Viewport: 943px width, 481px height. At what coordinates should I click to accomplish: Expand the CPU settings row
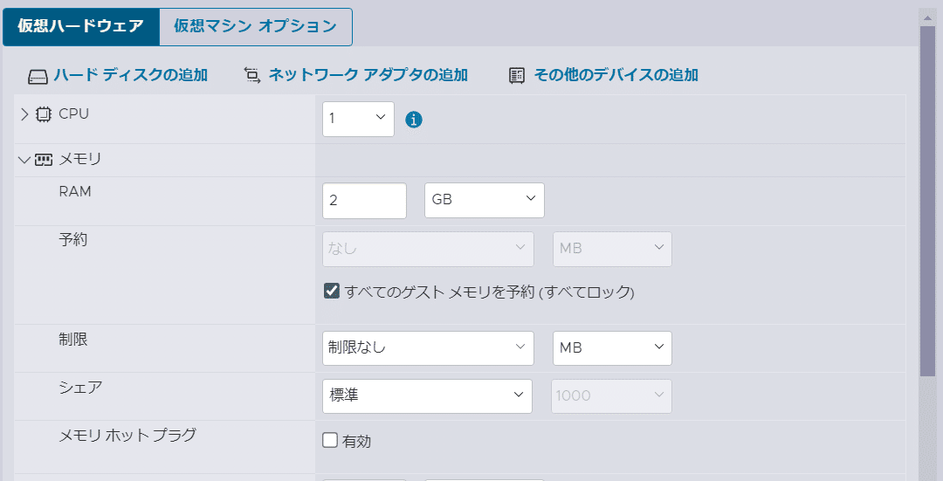24,114
